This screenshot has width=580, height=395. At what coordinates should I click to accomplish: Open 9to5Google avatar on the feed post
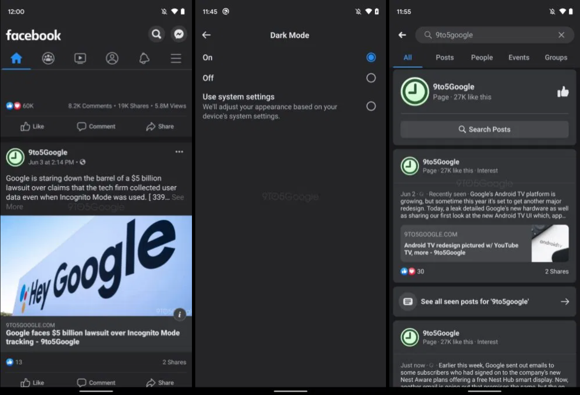click(15, 157)
